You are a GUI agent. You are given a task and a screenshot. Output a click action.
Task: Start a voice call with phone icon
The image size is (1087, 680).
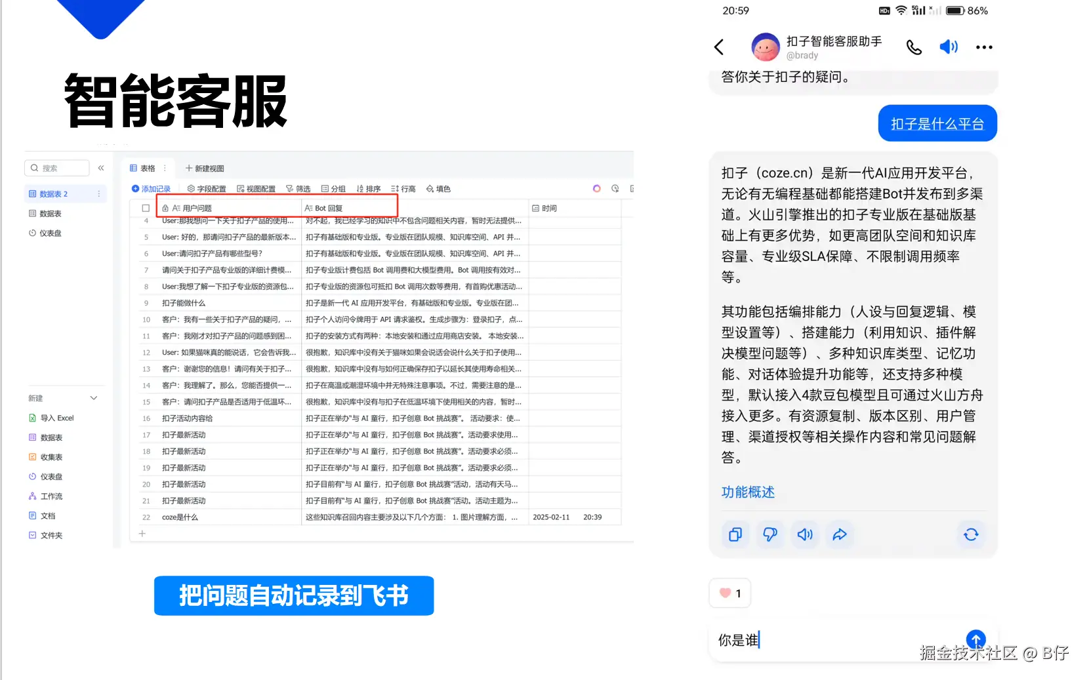coord(914,47)
